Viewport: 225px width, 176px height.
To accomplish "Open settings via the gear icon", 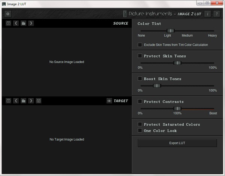I will pos(8,14).
